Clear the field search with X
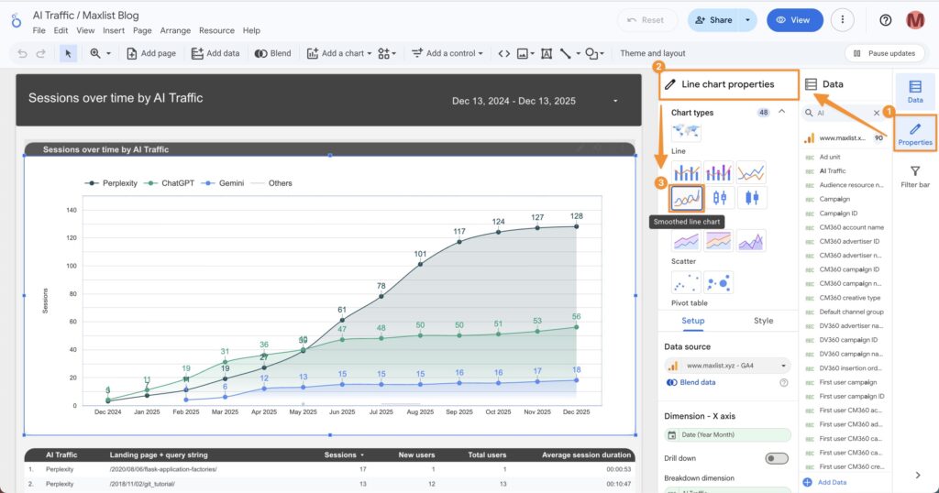 click(x=877, y=113)
